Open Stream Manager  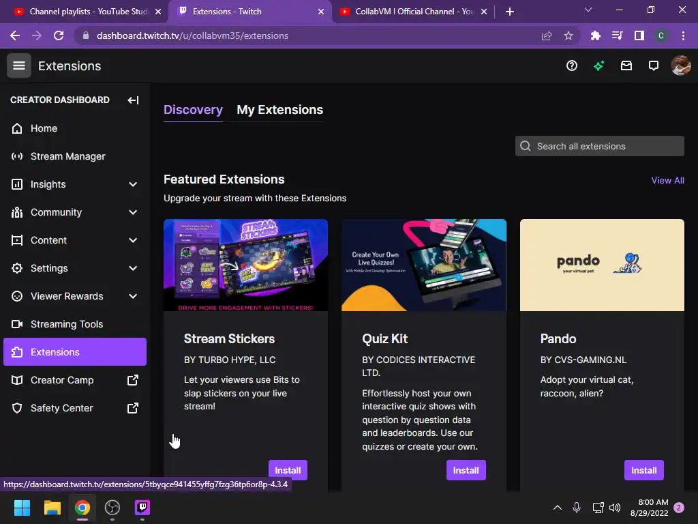pos(75,156)
